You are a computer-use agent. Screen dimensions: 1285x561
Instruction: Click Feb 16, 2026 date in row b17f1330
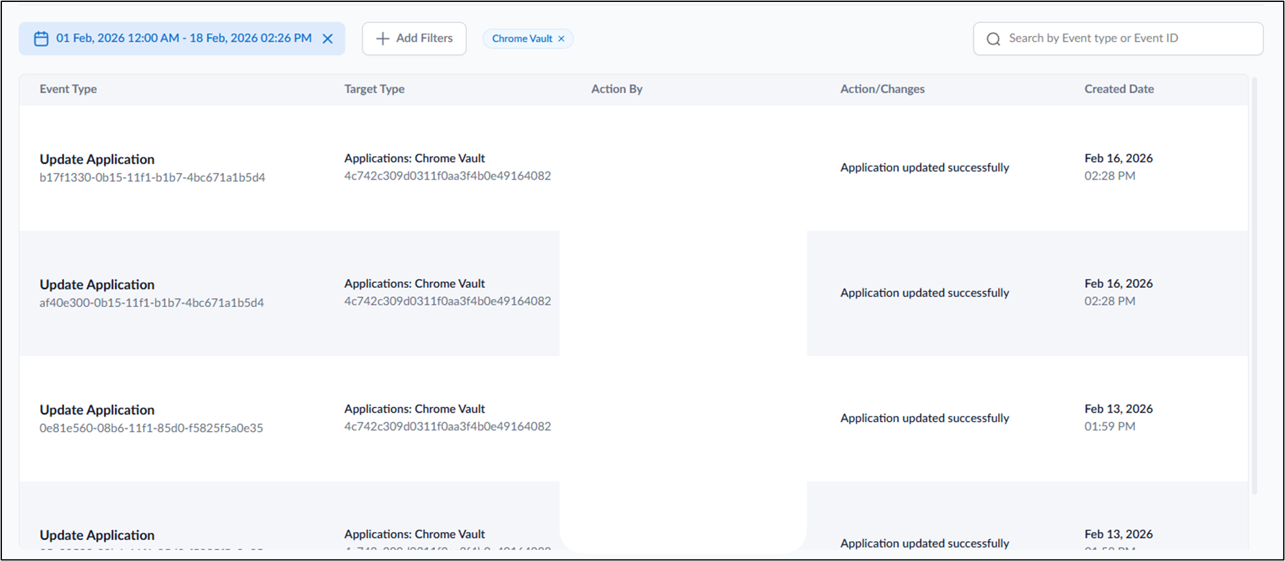[x=1118, y=158]
